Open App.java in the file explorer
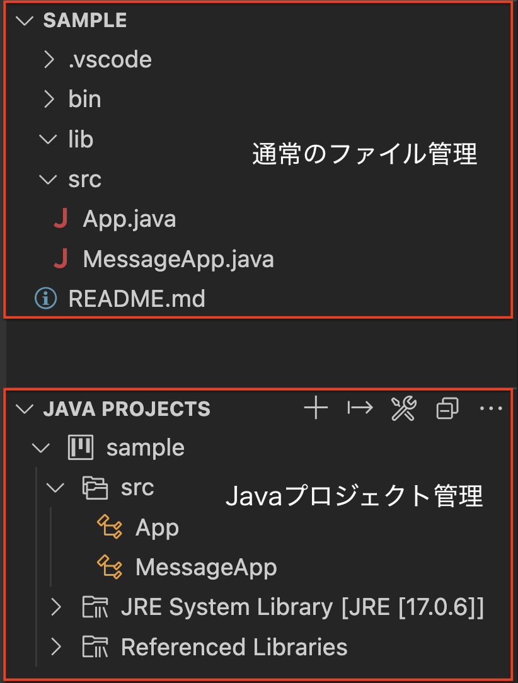Screen dimensions: 518x683 [x=129, y=219]
